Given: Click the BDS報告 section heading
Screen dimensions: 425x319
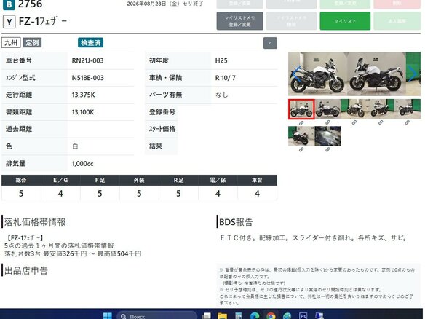Looking at the screenshot, I should (236, 222).
